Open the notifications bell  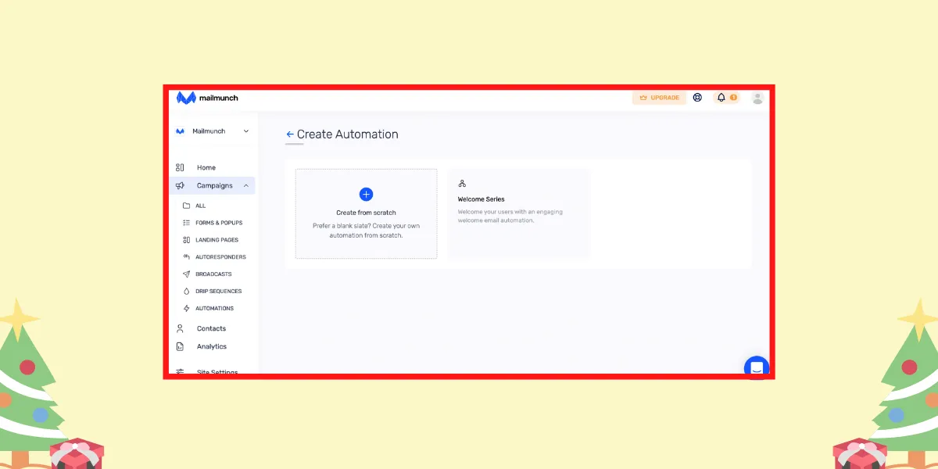pyautogui.click(x=721, y=98)
